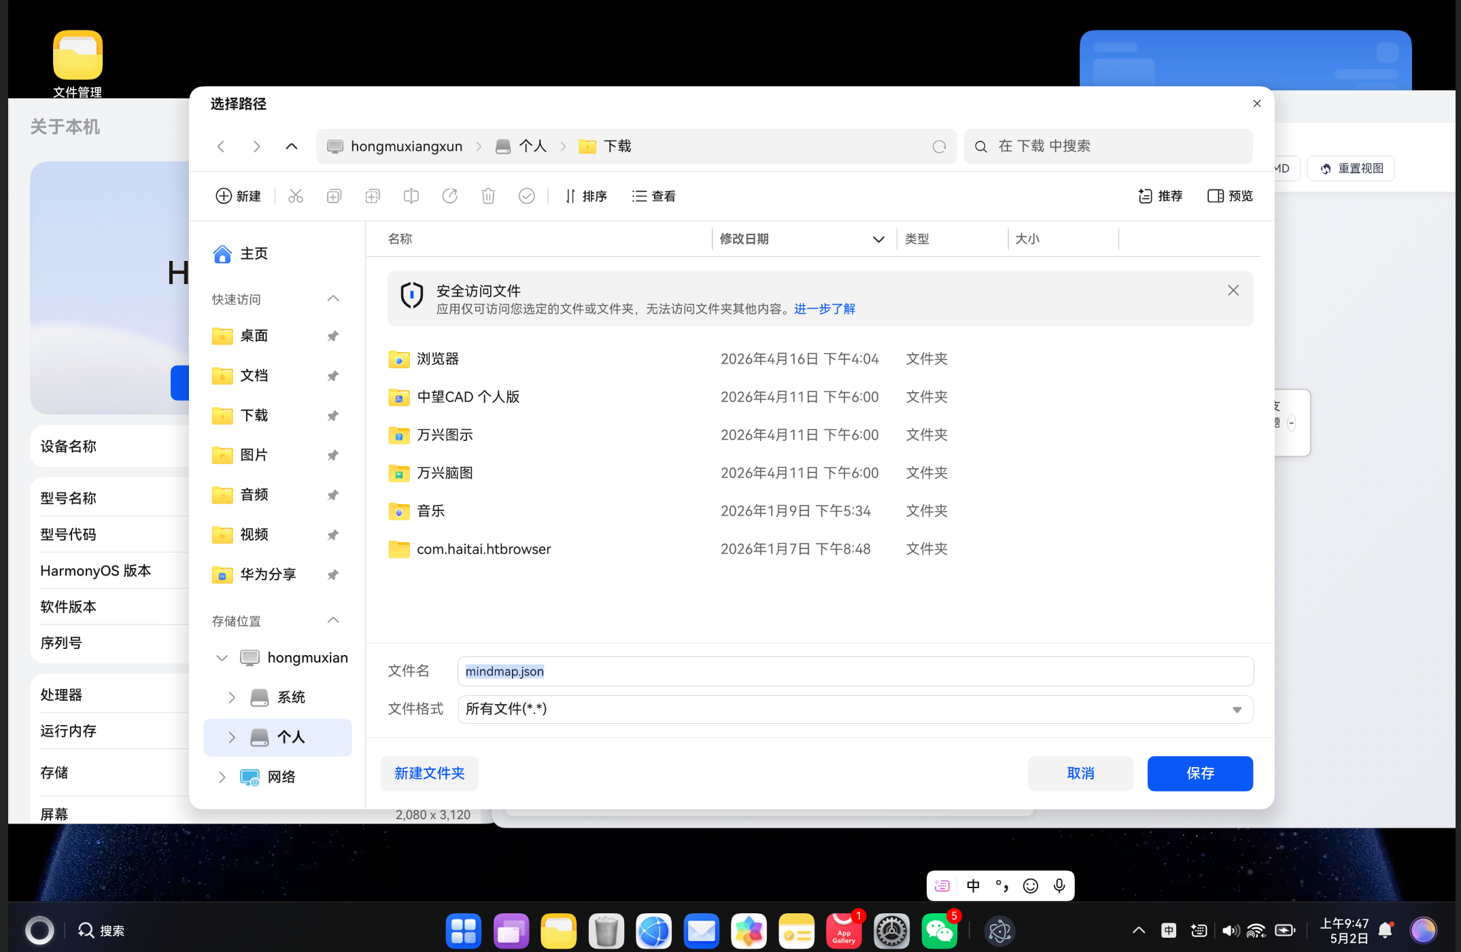
Task: Select 图片 in quick access
Action: (254, 455)
